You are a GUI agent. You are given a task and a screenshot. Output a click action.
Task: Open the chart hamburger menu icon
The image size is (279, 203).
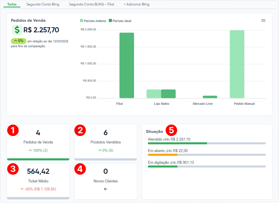263,21
